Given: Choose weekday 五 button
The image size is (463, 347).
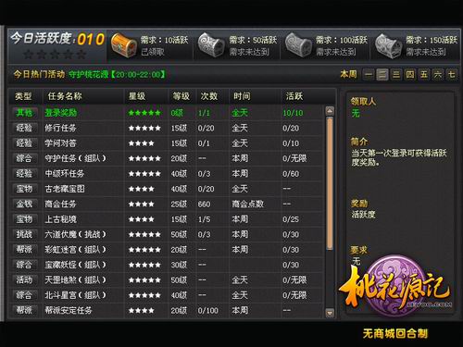Looking at the screenshot, I should tap(424, 74).
